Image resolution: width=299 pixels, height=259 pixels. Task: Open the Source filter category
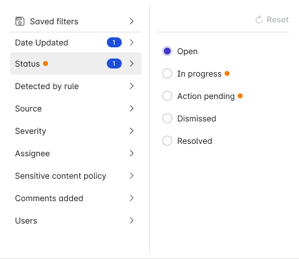[76, 108]
